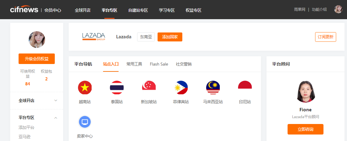Viewport: 347px width, 141px height.
Task: Collapse the 平台专区 sidebar section
Action: coord(56,117)
